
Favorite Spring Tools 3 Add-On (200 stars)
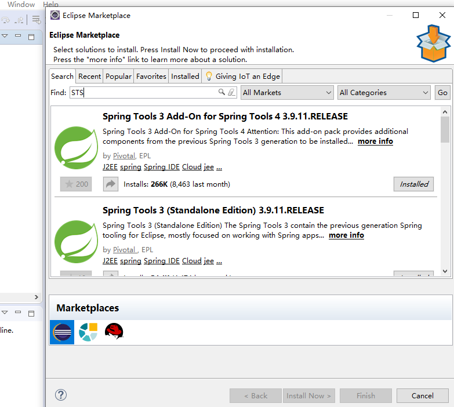point(76,184)
